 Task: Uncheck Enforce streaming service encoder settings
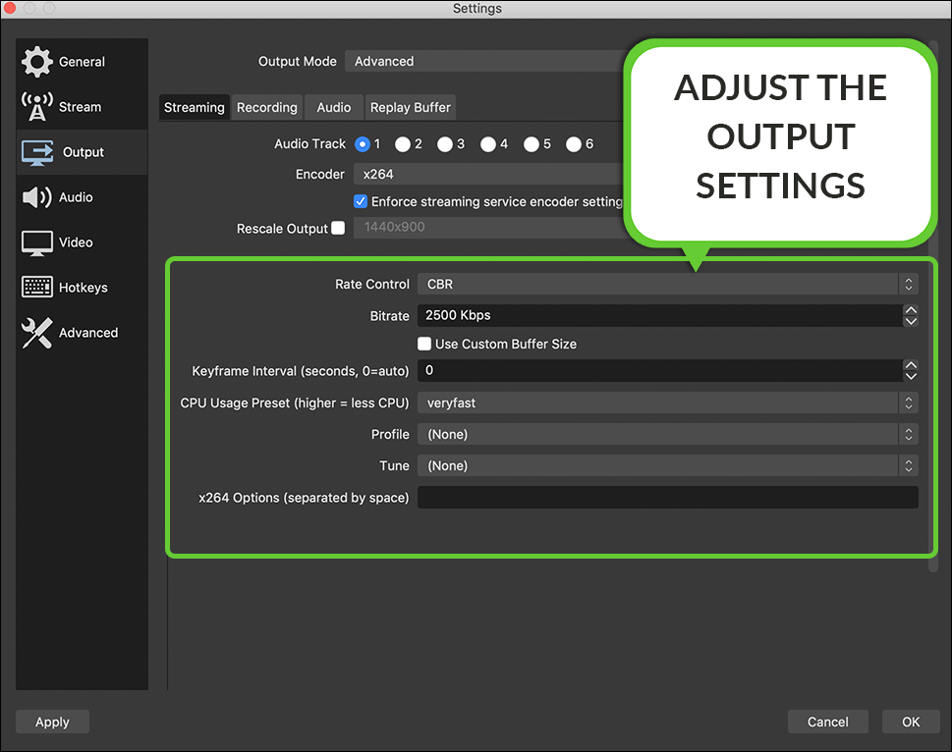[x=361, y=201]
